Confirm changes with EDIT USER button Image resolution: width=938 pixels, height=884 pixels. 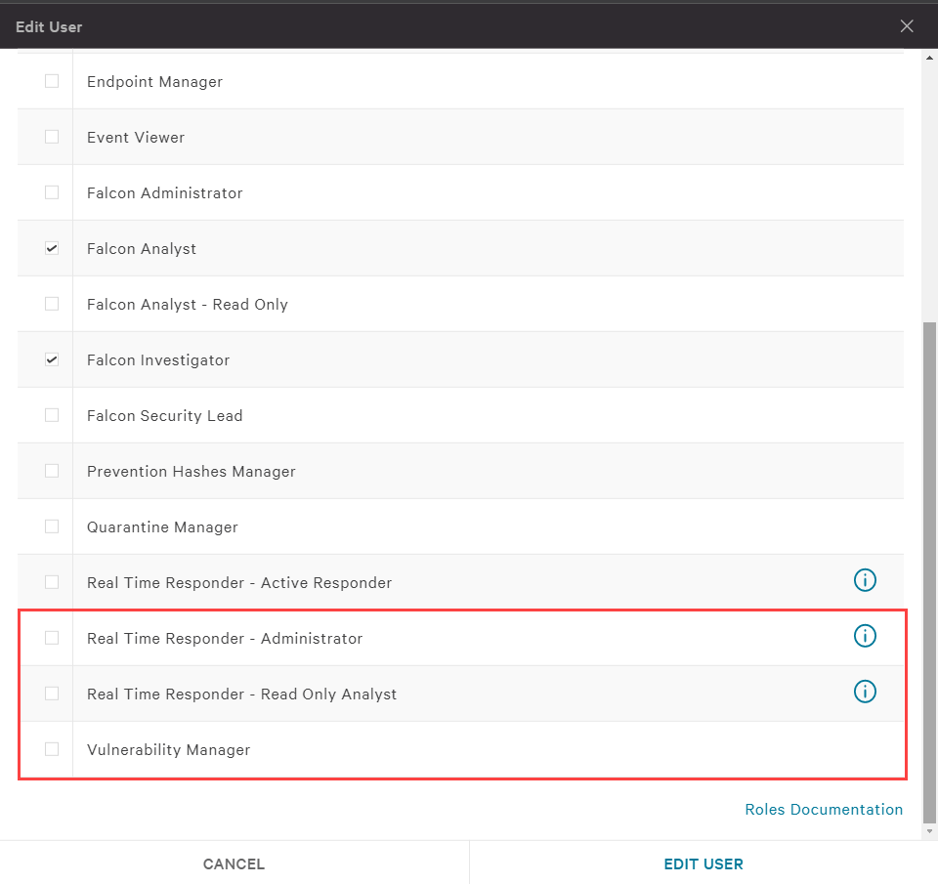click(703, 863)
